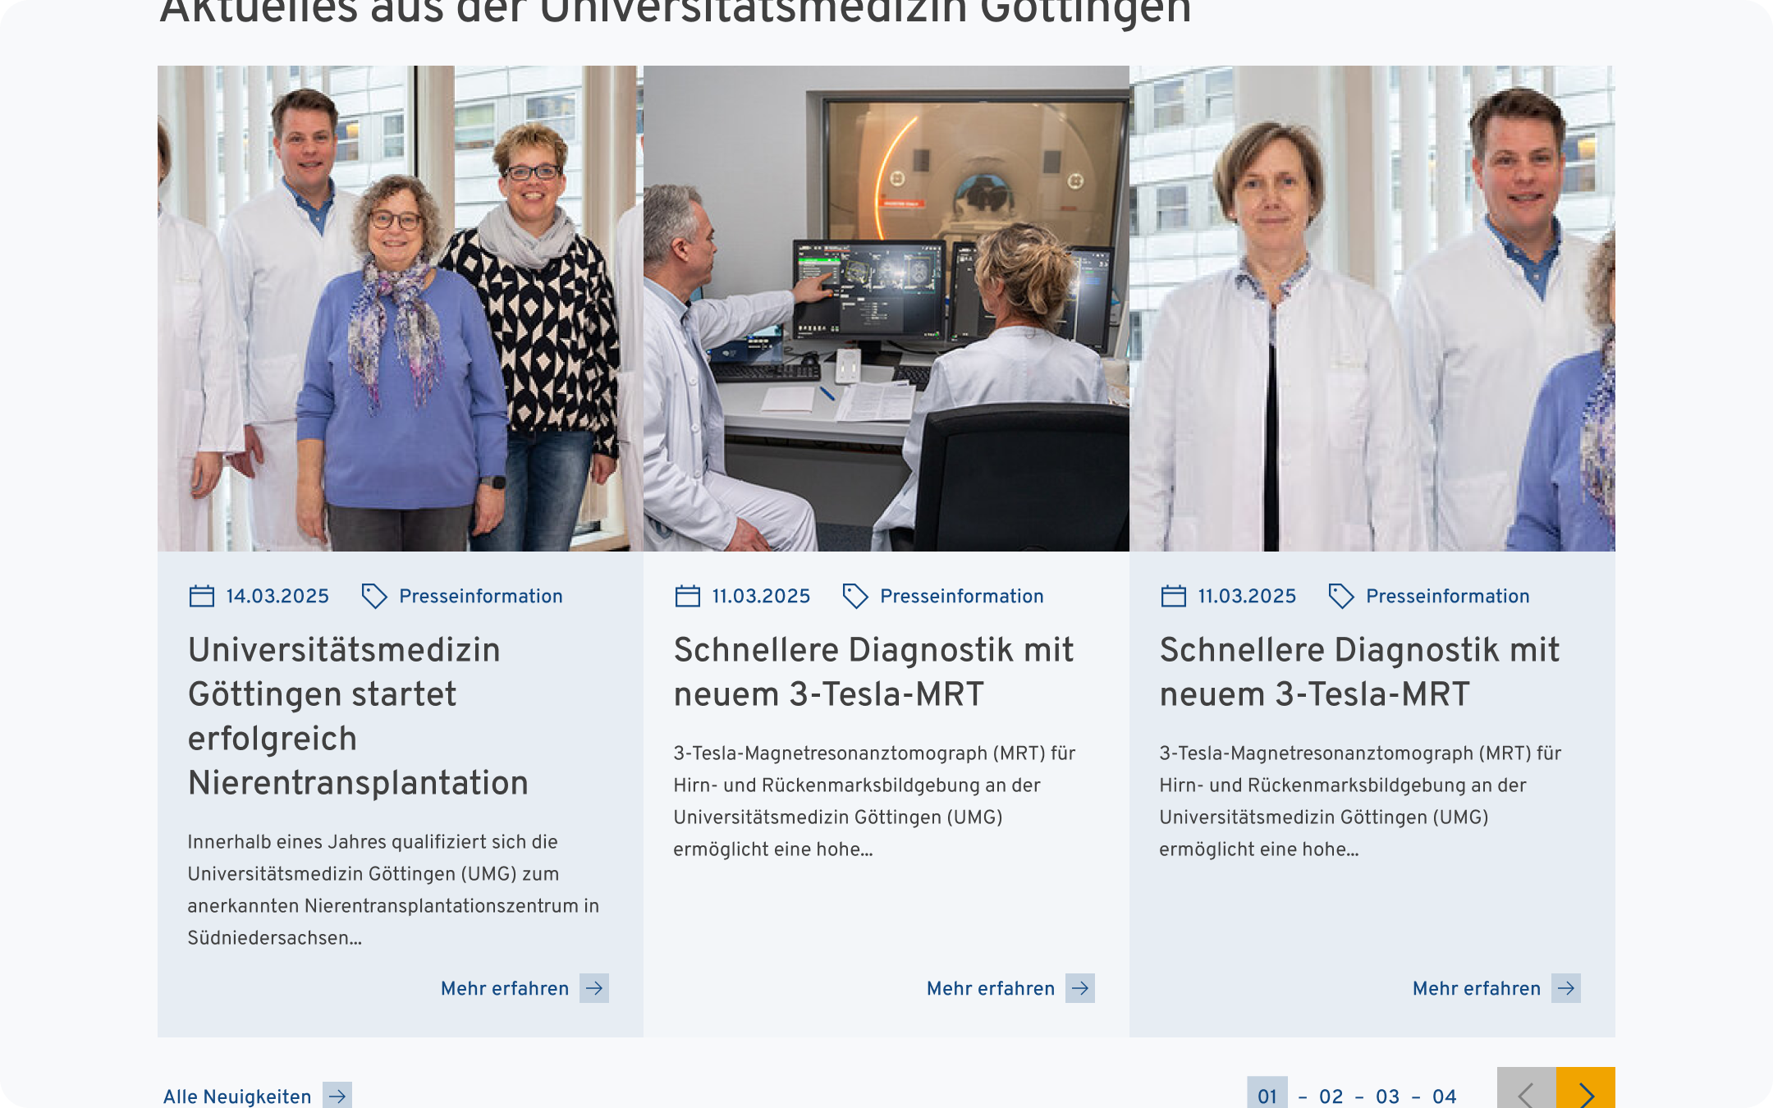Click the MRT control room photo
This screenshot has width=1773, height=1108.
click(x=886, y=309)
